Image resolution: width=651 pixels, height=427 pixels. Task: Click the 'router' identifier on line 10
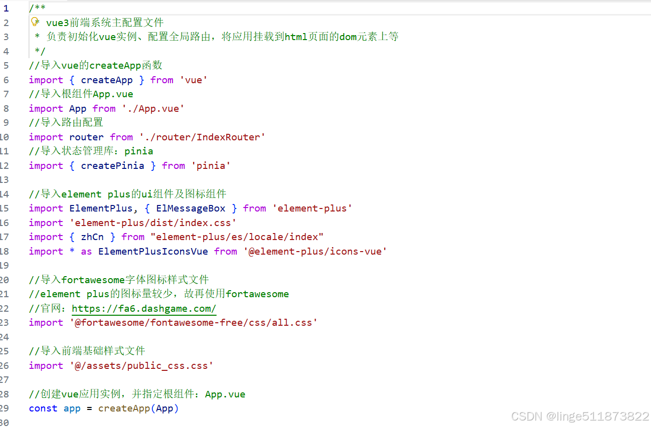[87, 137]
